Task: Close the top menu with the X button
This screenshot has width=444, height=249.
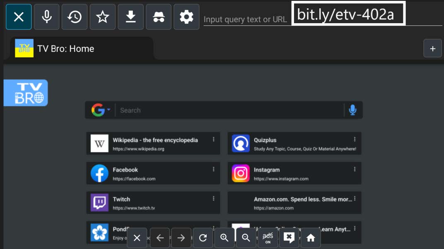Action: click(19, 17)
